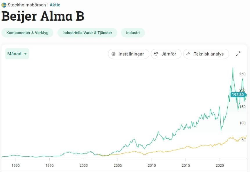The width and height of the screenshot is (250, 172).
Task: Click the 1990 label on time axis
Action: pyautogui.click(x=15, y=165)
